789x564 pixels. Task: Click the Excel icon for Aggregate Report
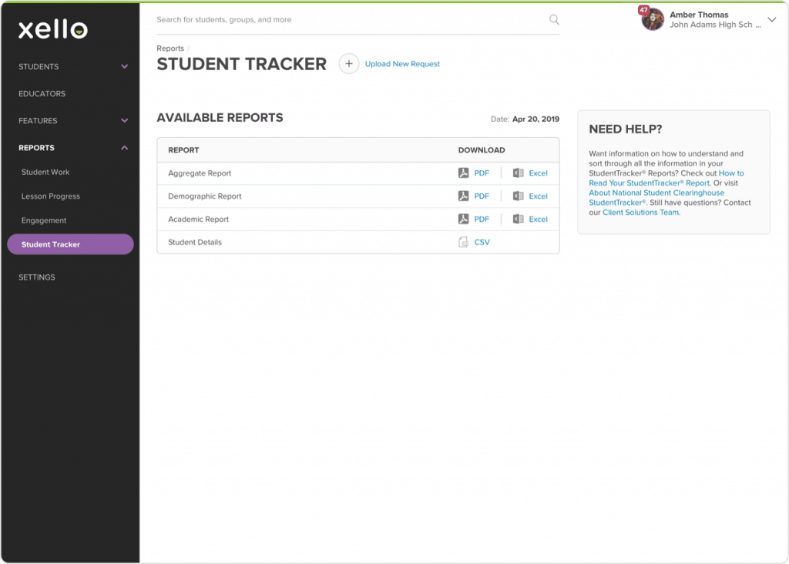tap(519, 173)
